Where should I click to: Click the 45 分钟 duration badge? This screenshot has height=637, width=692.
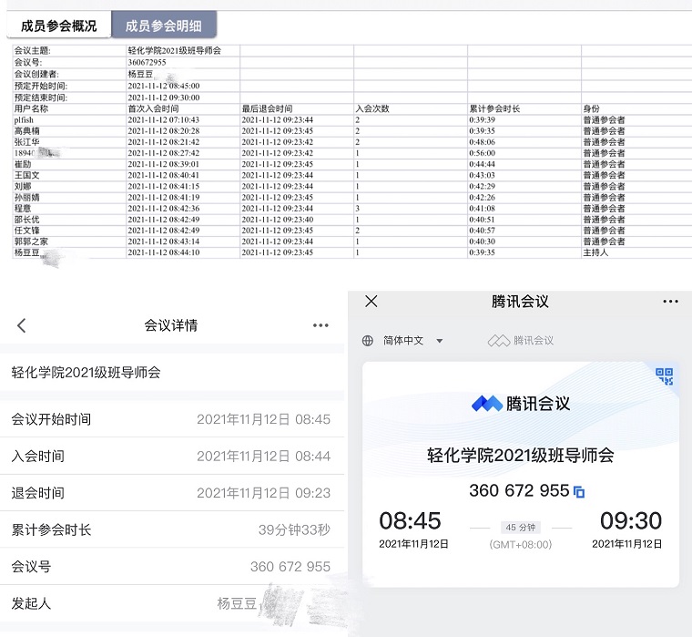click(523, 527)
